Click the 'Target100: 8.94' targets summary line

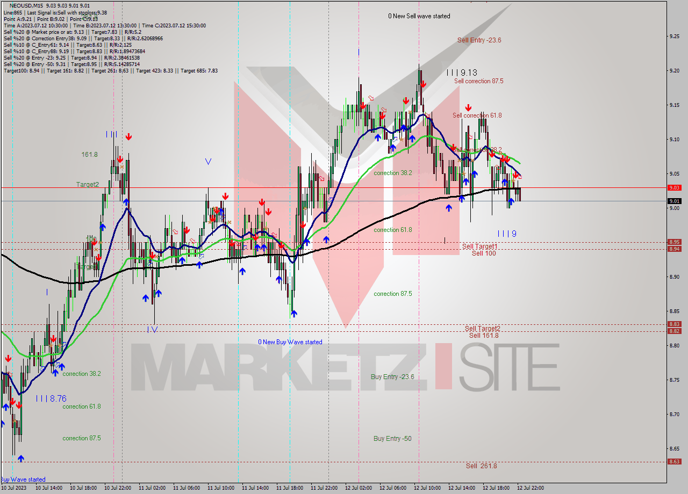(110, 71)
